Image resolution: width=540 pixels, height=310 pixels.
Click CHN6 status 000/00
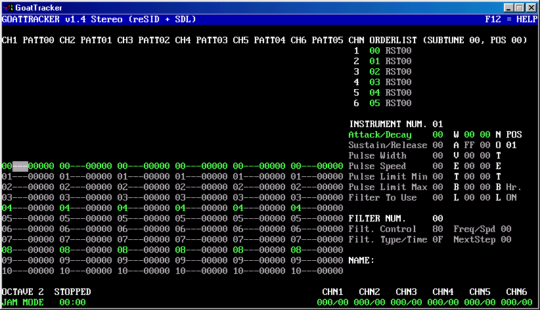[x=516, y=302]
